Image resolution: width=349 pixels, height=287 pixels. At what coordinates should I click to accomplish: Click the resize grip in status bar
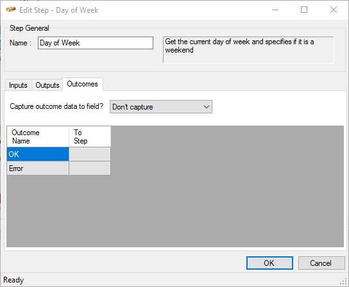(x=344, y=281)
